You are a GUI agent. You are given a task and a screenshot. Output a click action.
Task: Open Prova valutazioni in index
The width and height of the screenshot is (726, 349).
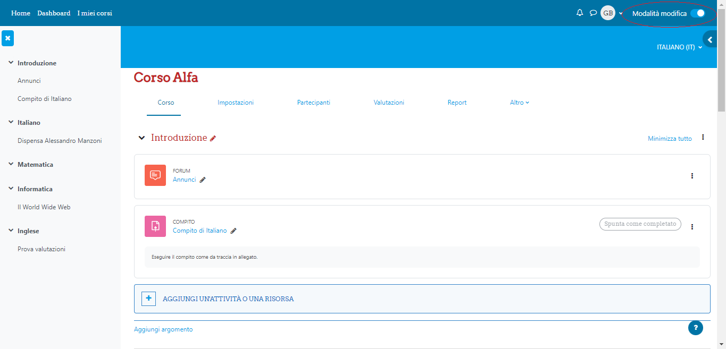click(x=41, y=249)
